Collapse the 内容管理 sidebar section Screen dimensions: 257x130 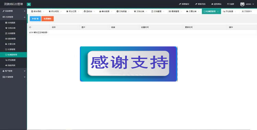tap(13, 17)
